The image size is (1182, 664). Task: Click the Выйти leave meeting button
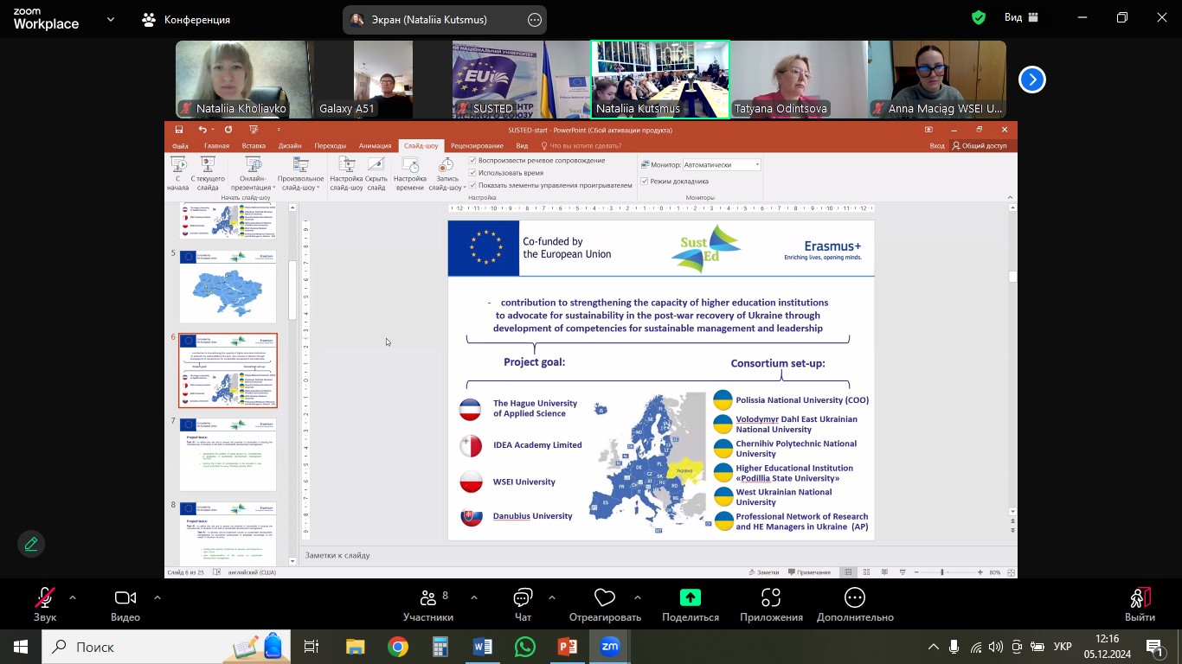1140,604
